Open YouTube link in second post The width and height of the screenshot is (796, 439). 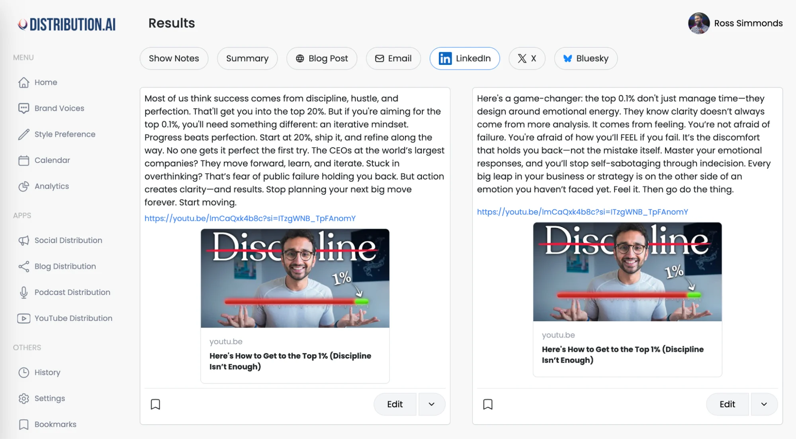tap(583, 212)
